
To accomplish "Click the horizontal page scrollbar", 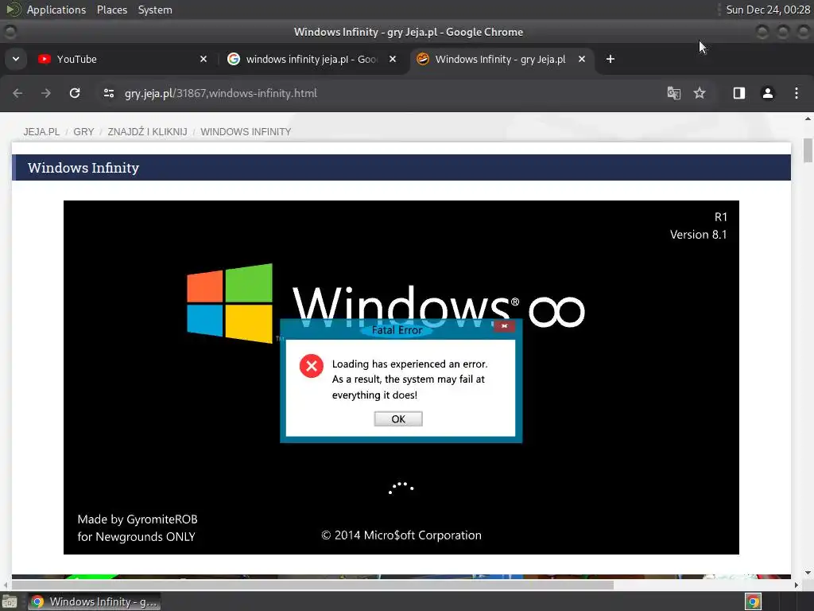I will point(312,585).
